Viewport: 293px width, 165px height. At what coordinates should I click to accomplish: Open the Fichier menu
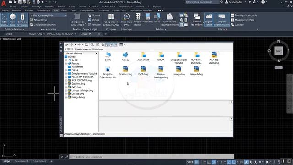[x=13, y=6]
